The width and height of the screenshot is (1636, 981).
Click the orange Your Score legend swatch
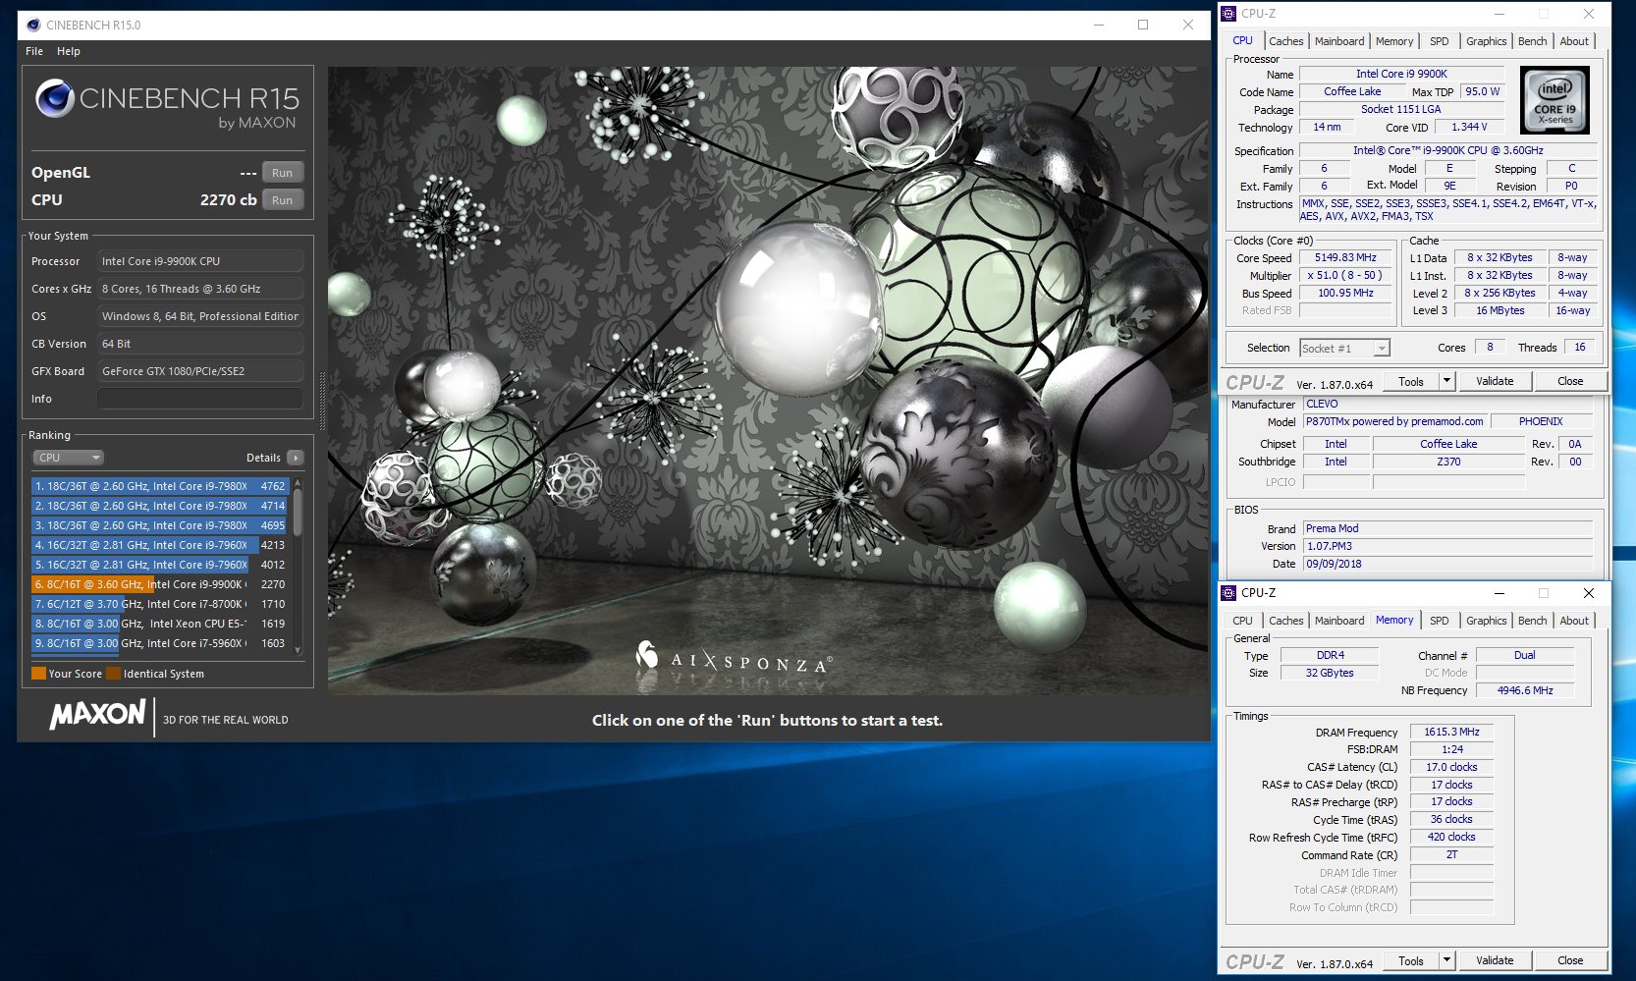click(39, 674)
